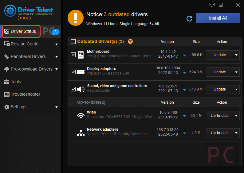Open the Wlan Up-to-date action dropdown
This screenshot has width=244, height=173.
pos(236,116)
